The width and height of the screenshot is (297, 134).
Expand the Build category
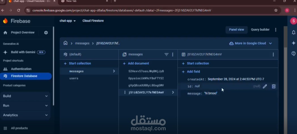[x=25, y=96]
